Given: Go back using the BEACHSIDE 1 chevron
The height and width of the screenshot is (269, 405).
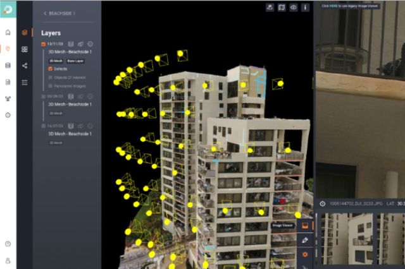Looking at the screenshot, I should coord(45,13).
